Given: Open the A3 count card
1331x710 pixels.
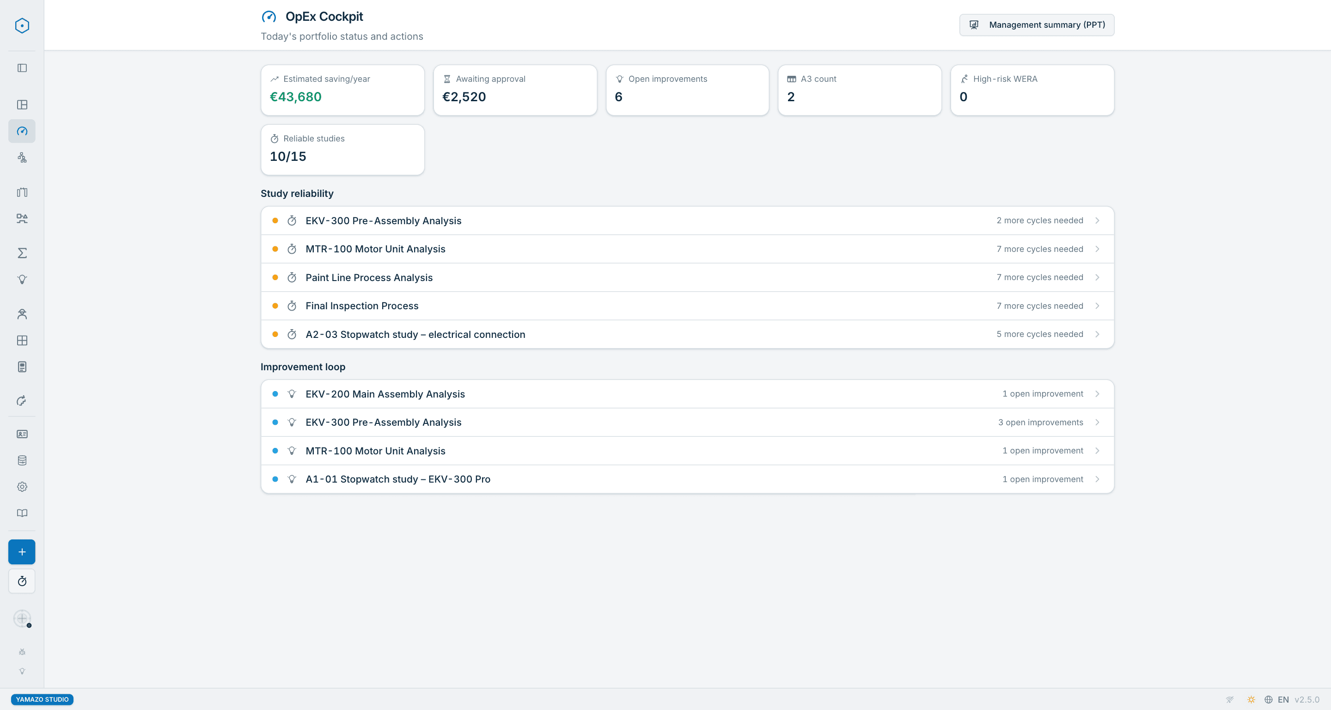Looking at the screenshot, I should coord(860,90).
